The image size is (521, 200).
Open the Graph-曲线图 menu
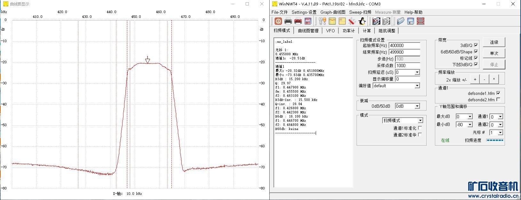pos(333,12)
